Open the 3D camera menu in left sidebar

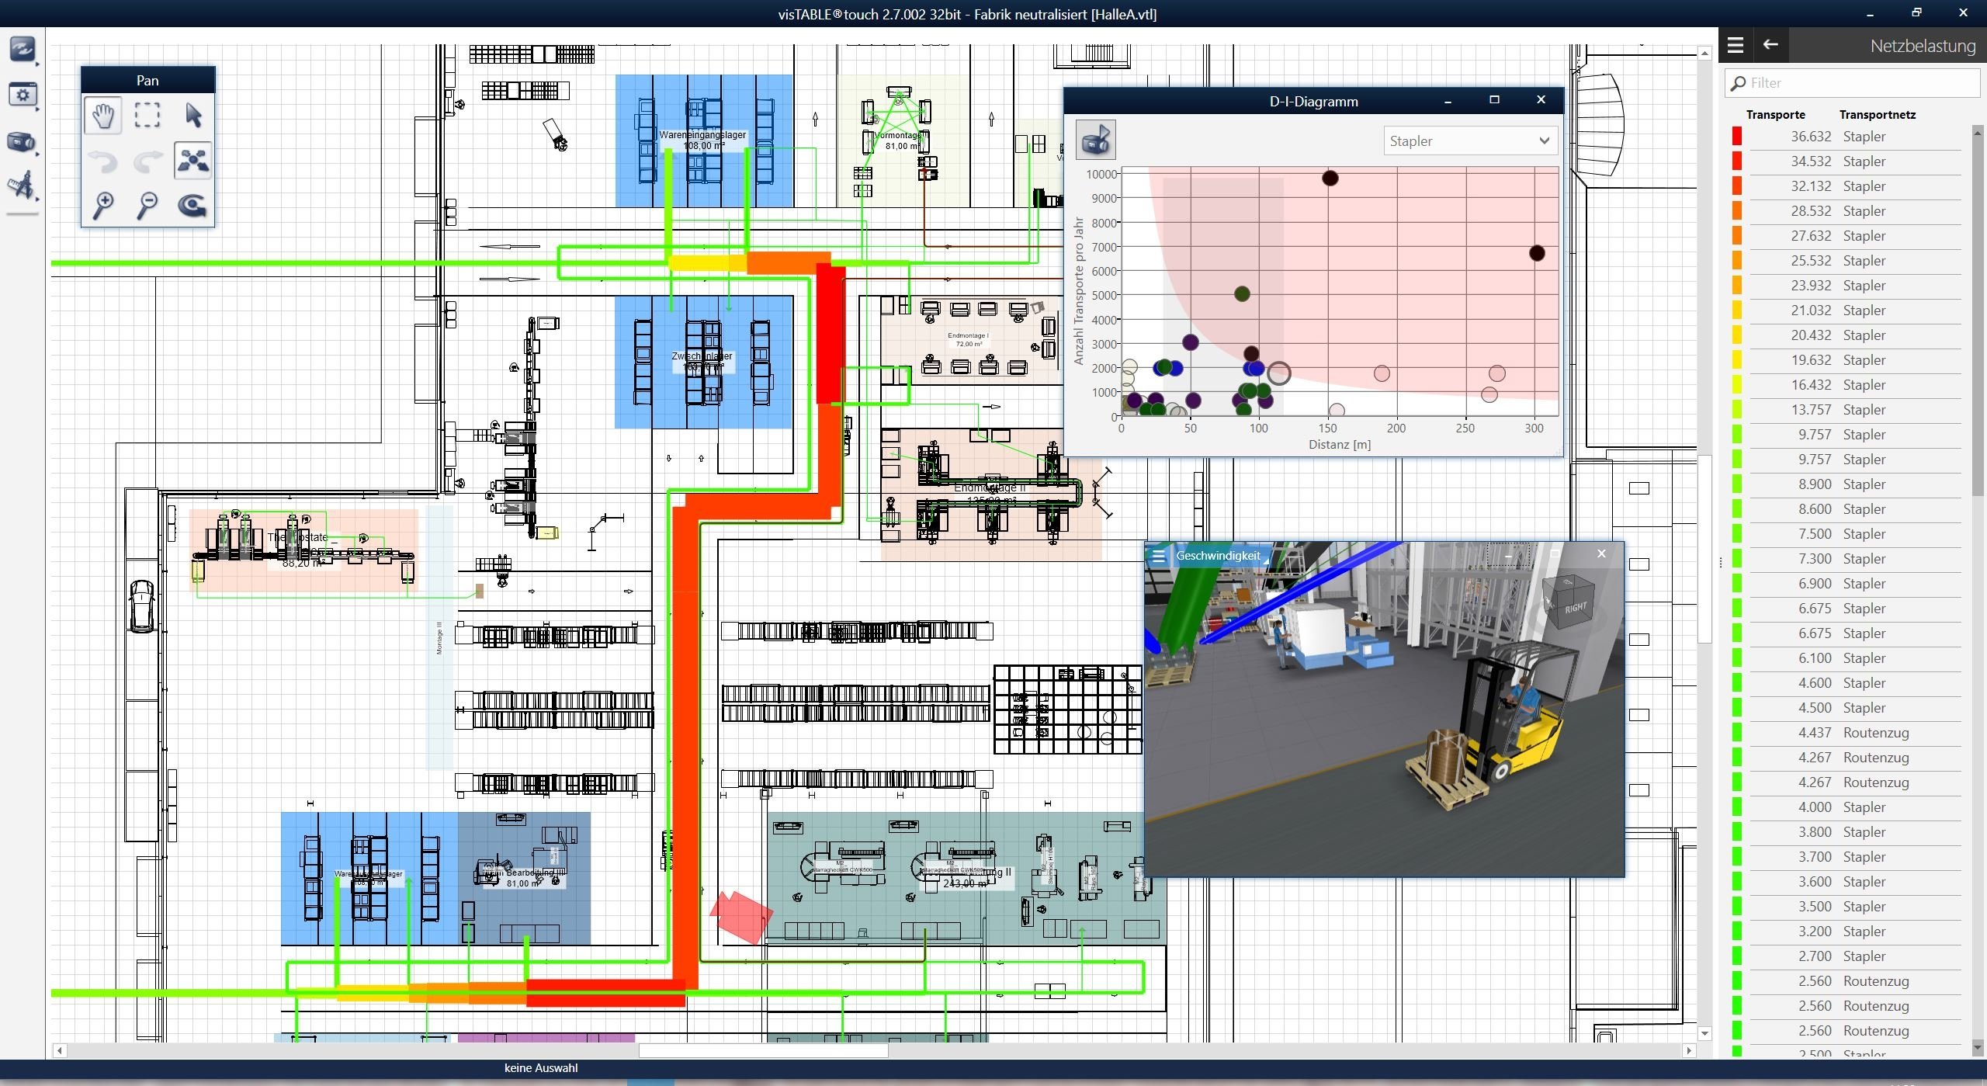[x=22, y=142]
